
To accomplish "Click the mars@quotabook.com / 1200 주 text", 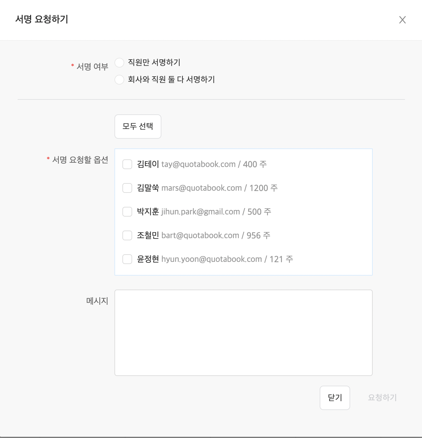I will [220, 188].
